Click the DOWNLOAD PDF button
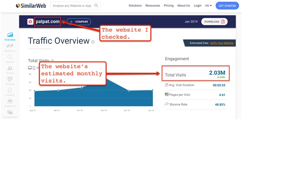308x173 pixels. 214,22
